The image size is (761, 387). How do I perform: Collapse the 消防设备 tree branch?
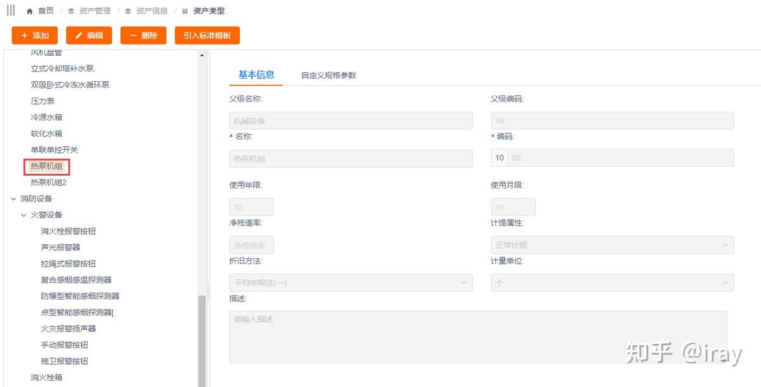point(13,199)
